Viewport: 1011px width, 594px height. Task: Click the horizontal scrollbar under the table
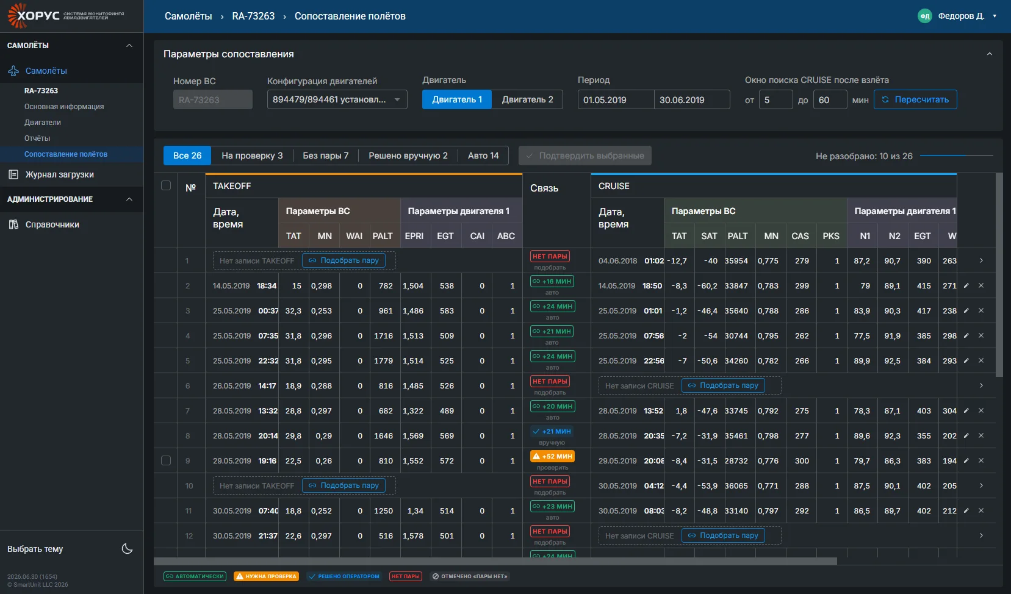495,560
